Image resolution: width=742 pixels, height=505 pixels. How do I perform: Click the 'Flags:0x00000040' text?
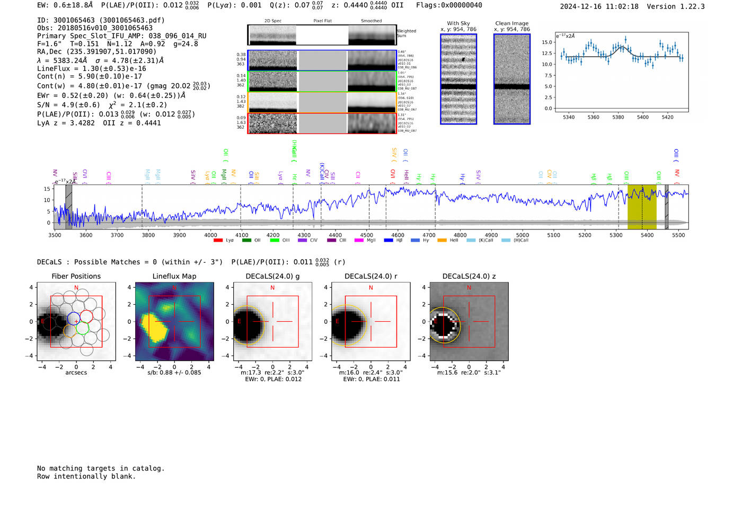(x=449, y=5)
